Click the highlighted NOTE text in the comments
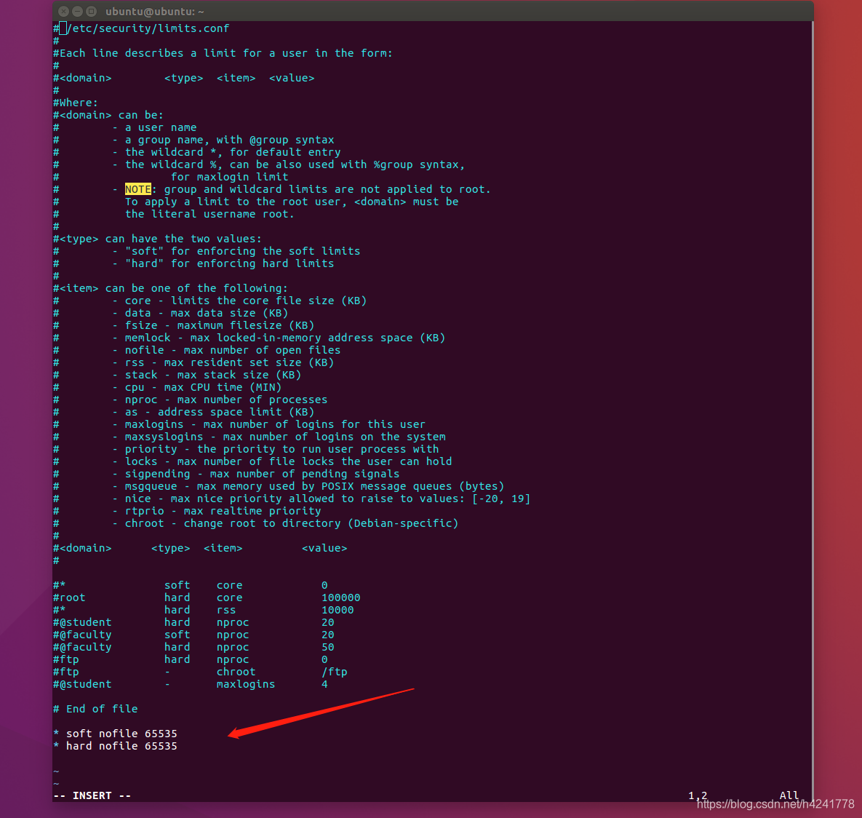862x818 pixels. [138, 189]
